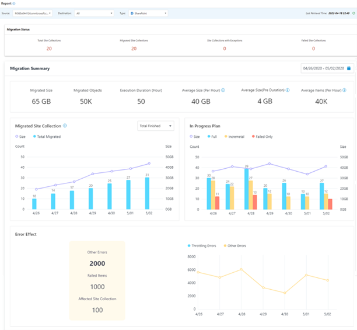Image resolution: width=357 pixels, height=330 pixels.
Task: Toggle Size legend in Migrated Site Collection chart
Action: [x=20, y=137]
